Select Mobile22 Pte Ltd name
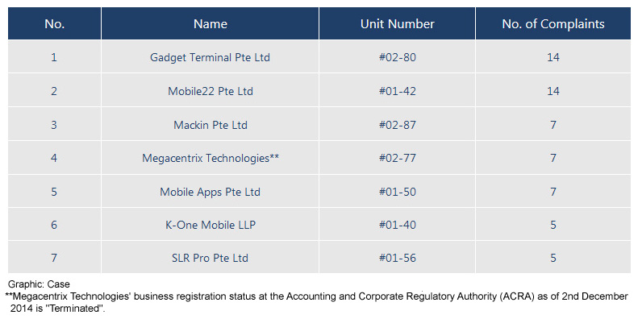638x319 pixels. (x=211, y=91)
